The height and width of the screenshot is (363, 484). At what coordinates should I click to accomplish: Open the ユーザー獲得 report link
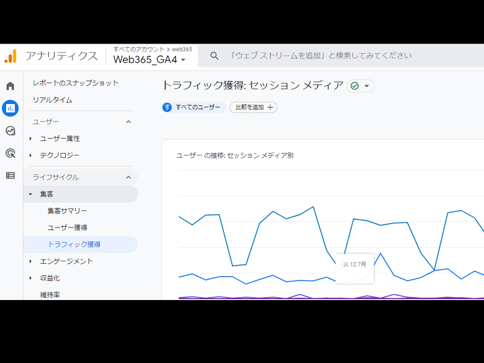(67, 227)
